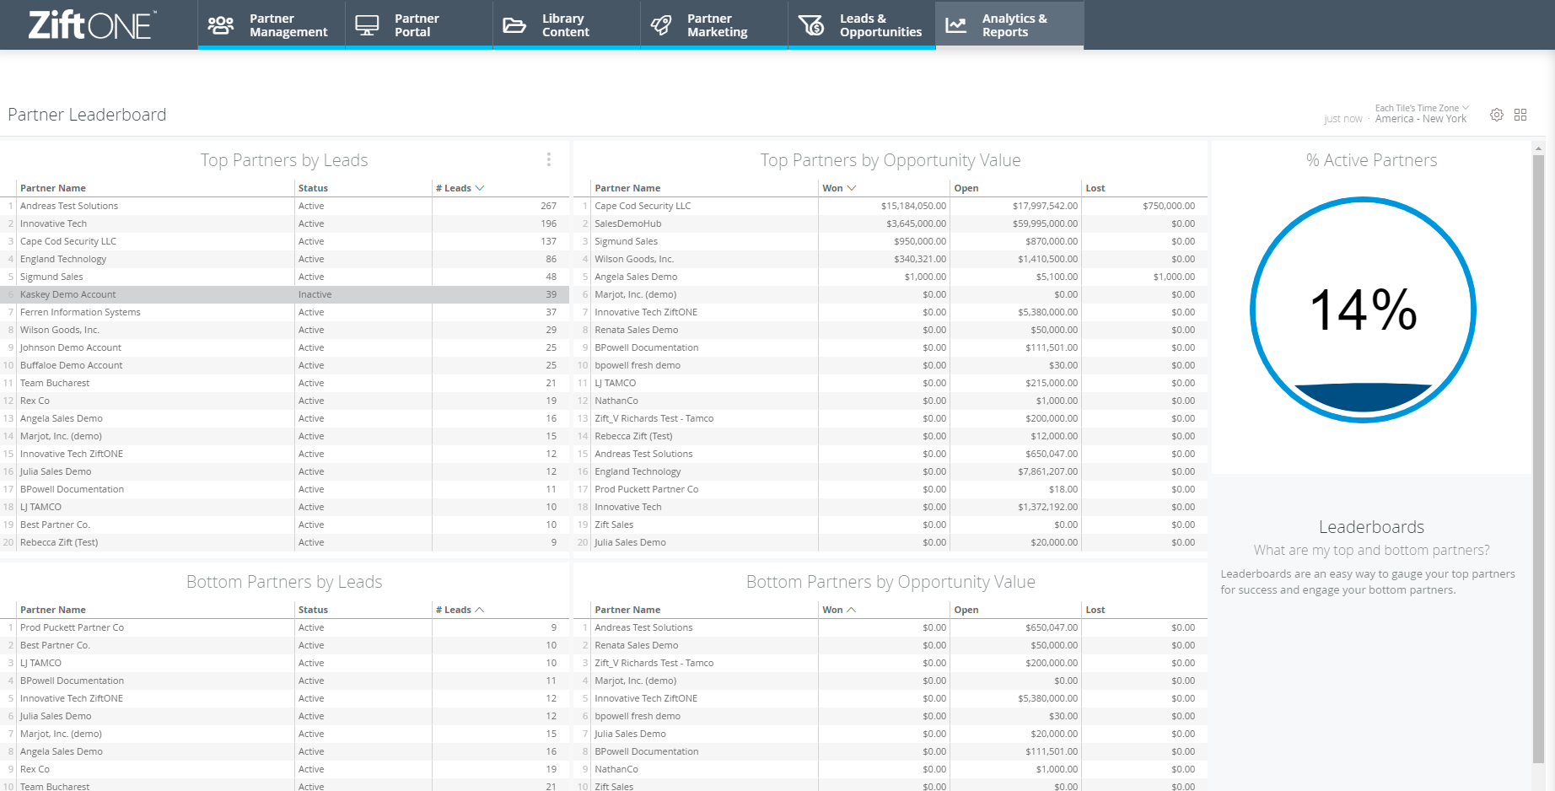Click the Analytics & Reports chart icon
This screenshot has height=791, width=1555.
point(956,25)
